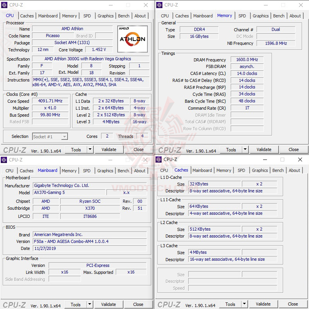309x309 pixels.
Task: Click Close button in Memory window
Action: point(294,149)
